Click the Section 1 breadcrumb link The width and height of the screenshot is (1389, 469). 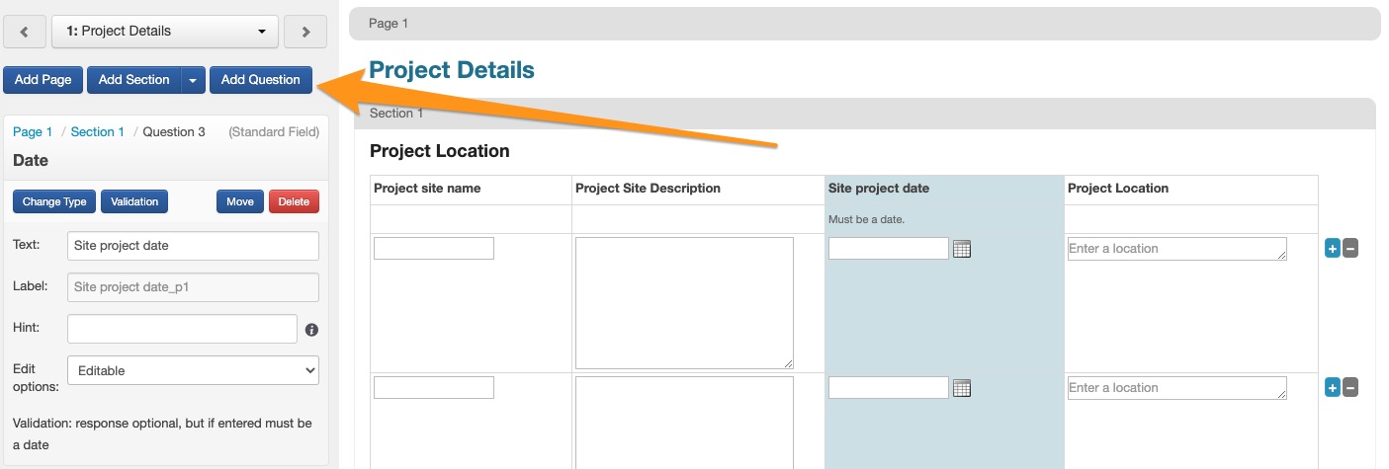(97, 132)
